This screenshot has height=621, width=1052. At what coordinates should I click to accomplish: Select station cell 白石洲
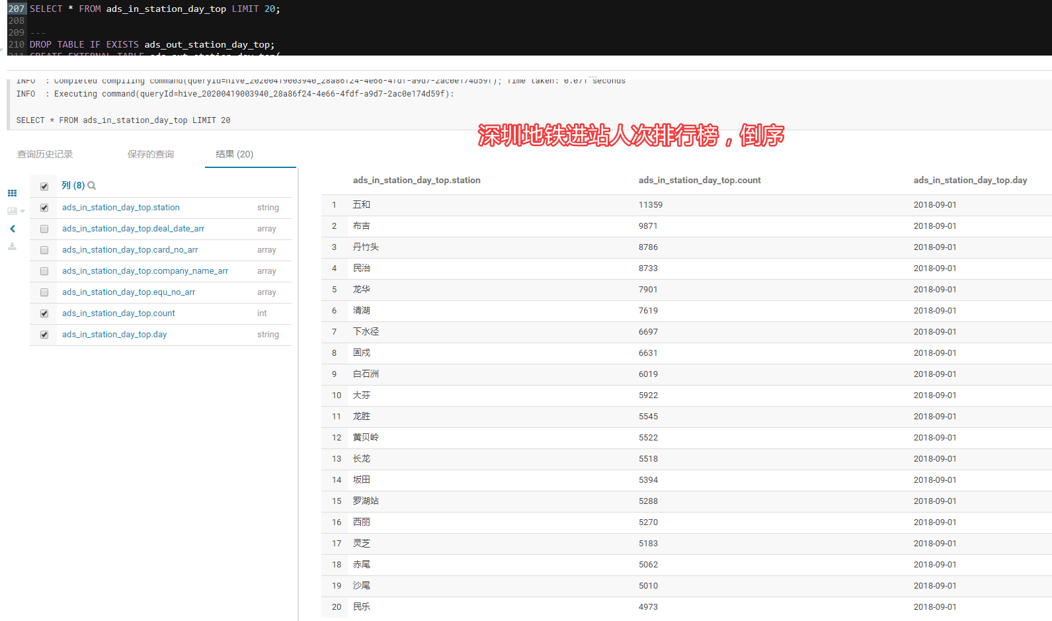tap(366, 374)
